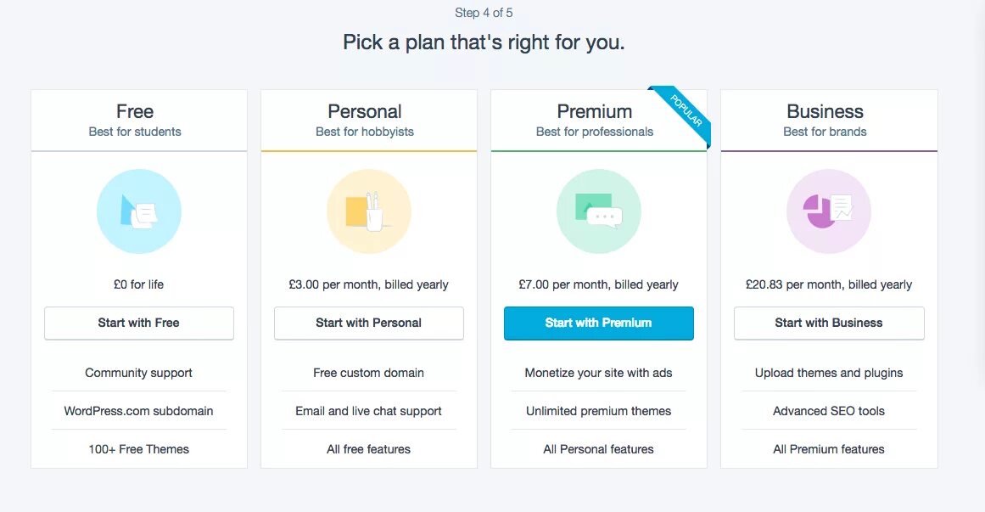The width and height of the screenshot is (985, 512).
Task: Click Upload themes and plugins feature
Action: coord(829,373)
